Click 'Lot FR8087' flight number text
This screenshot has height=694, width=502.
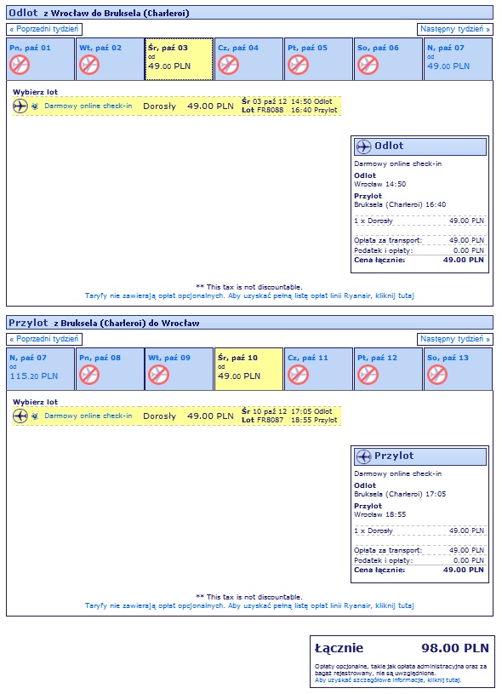262,420
